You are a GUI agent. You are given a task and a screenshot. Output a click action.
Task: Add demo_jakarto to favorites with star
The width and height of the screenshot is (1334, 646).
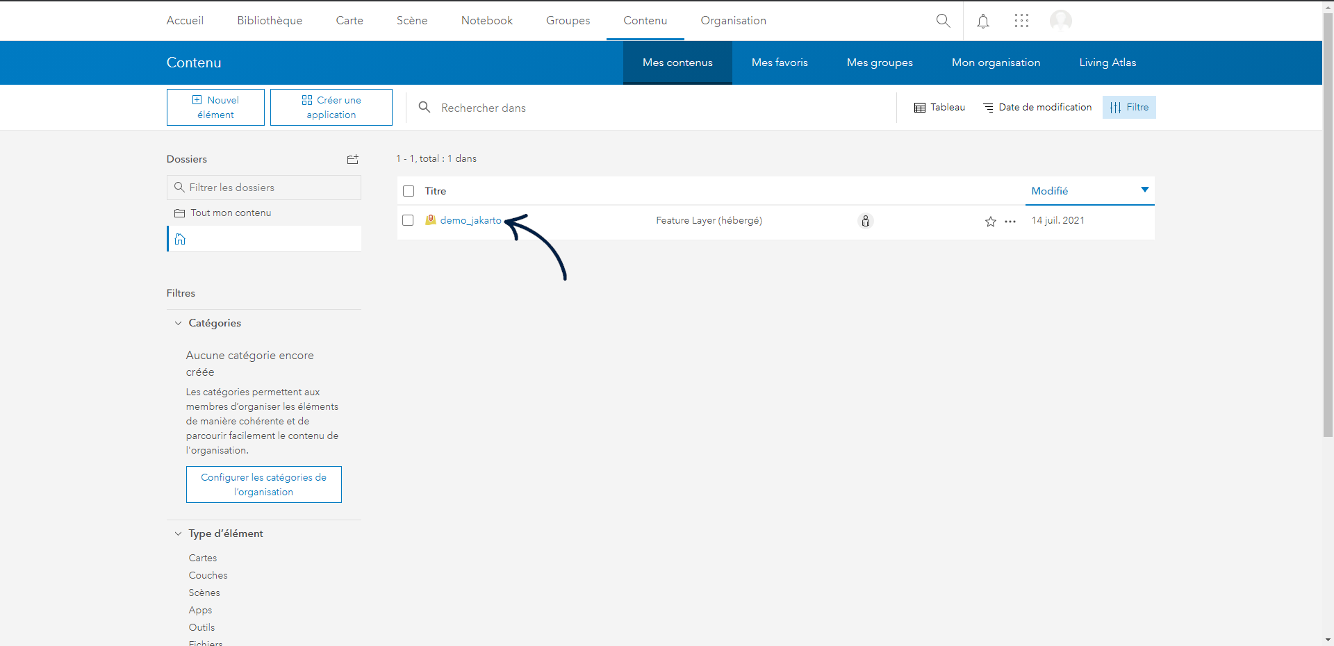click(x=990, y=222)
